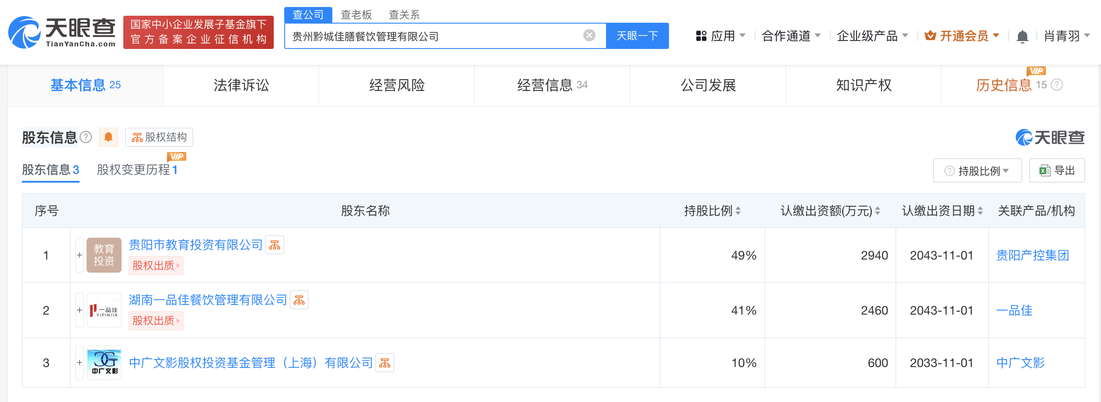The image size is (1101, 402).
Task: Open the 持股比例 filter dropdown
Action: [x=977, y=170]
